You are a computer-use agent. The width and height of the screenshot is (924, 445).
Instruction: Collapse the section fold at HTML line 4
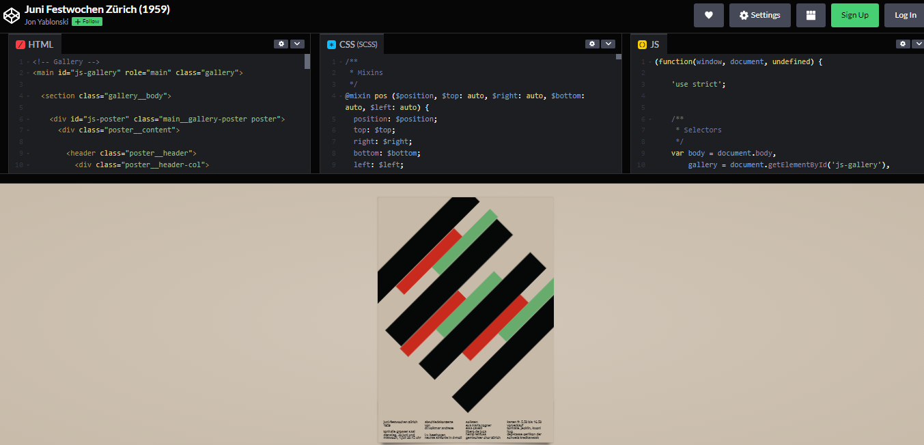tap(28, 96)
